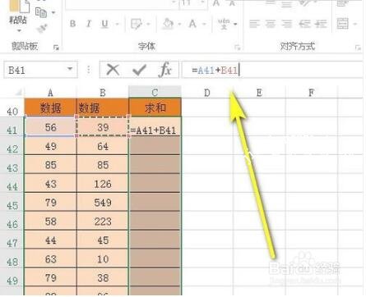This screenshot has height=297, width=366.
Task: Click cell containing 126
Action: point(103,184)
